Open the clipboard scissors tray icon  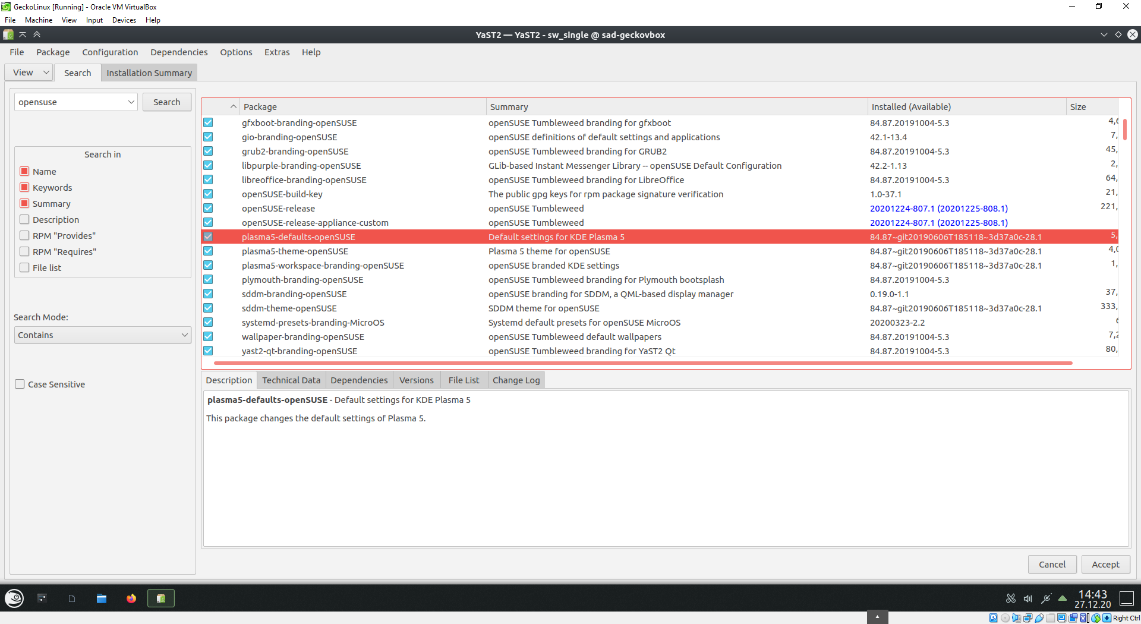(1010, 598)
